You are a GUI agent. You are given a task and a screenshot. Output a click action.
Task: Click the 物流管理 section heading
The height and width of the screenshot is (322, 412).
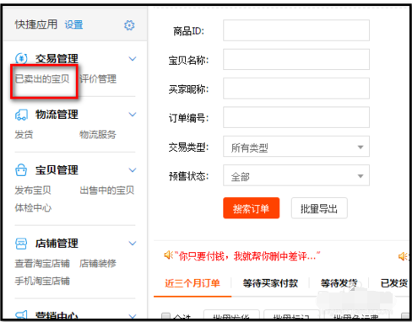(x=57, y=115)
